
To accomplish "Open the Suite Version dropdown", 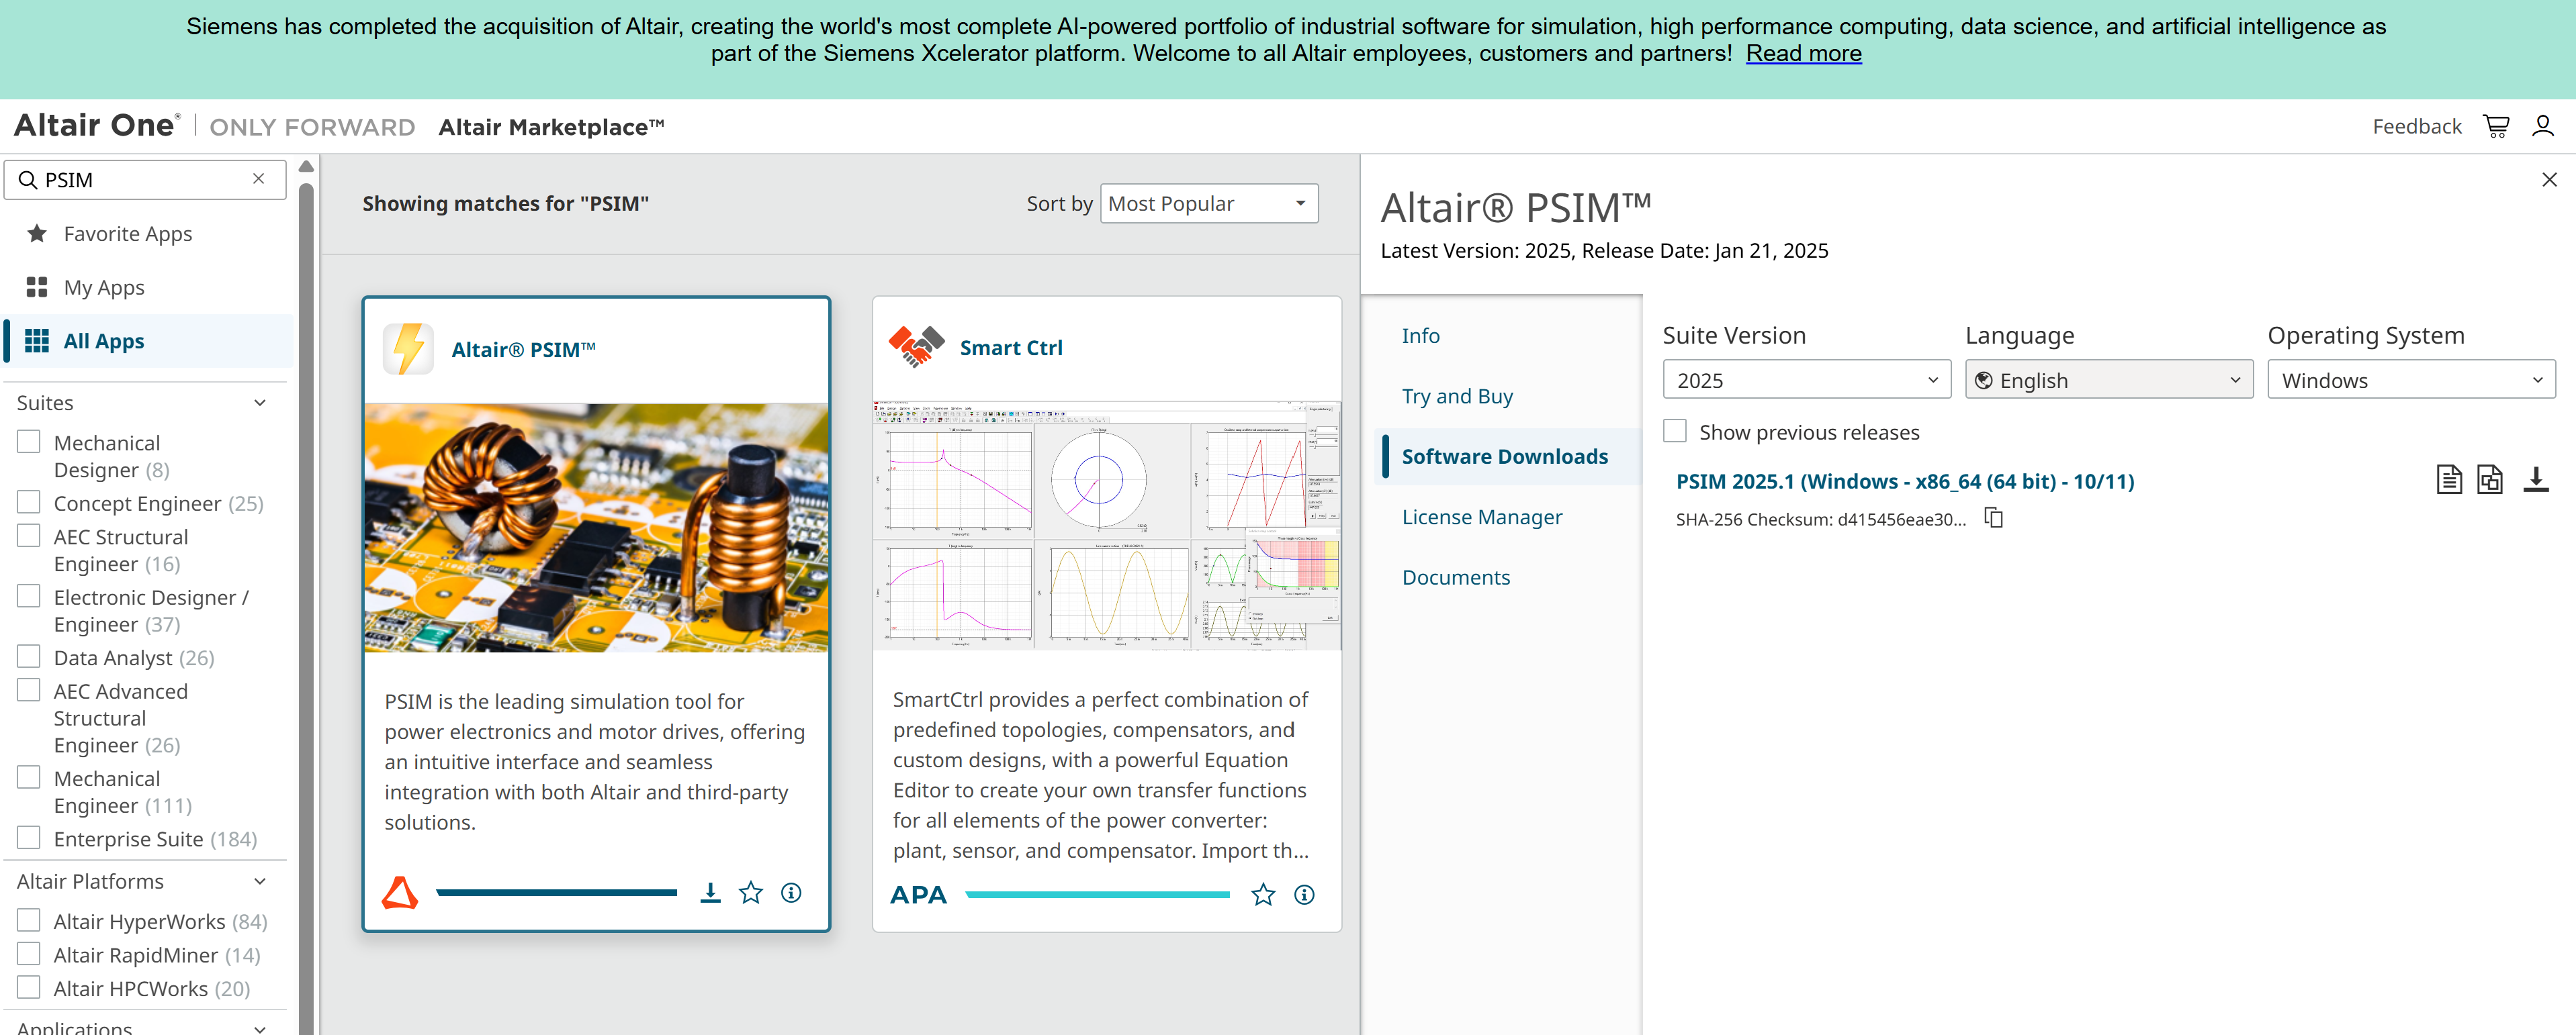I will click(1806, 380).
